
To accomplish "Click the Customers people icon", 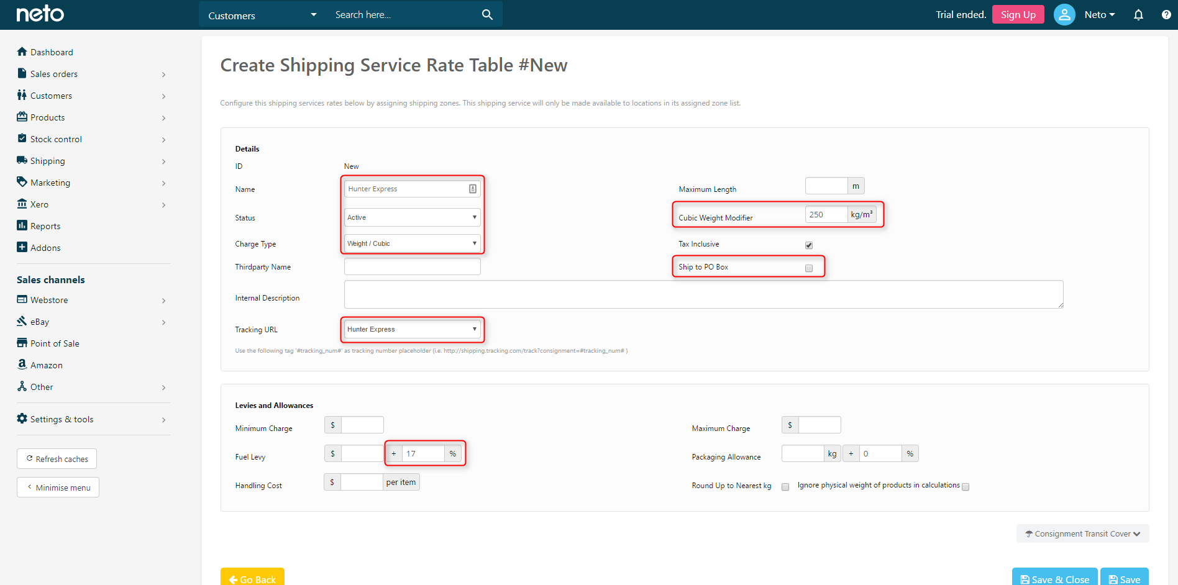I will pos(22,95).
